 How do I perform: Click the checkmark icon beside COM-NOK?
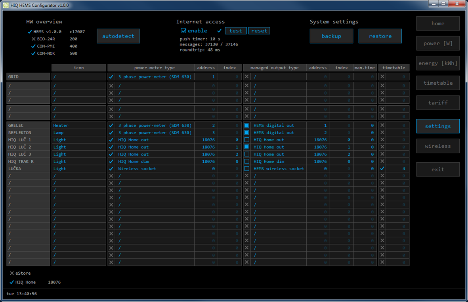coord(33,53)
